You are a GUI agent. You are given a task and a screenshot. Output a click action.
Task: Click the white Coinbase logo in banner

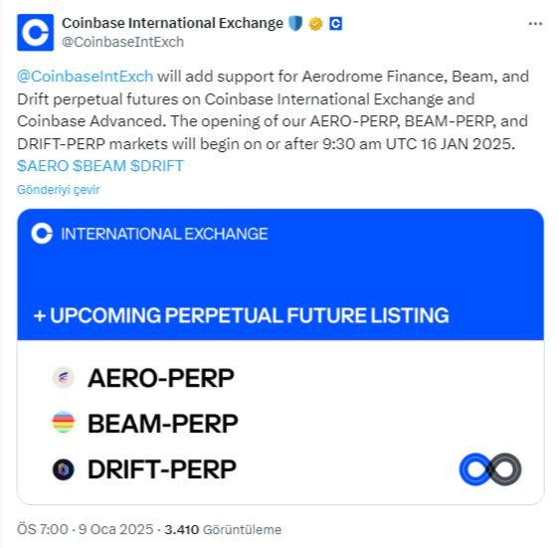click(42, 234)
